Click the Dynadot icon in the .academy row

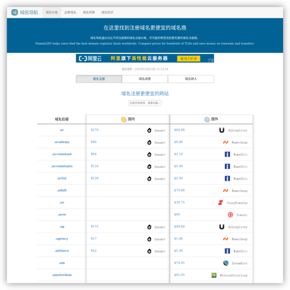149,142
